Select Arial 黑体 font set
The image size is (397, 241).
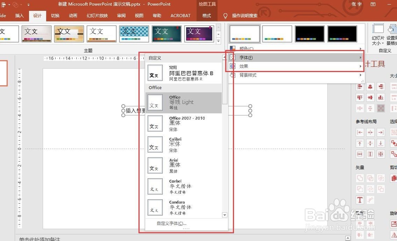tap(184, 166)
